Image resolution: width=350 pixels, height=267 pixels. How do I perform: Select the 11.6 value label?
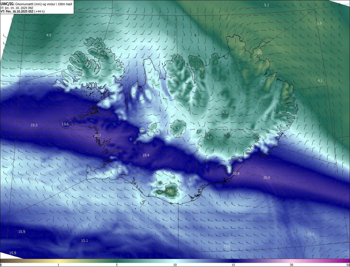227,246
